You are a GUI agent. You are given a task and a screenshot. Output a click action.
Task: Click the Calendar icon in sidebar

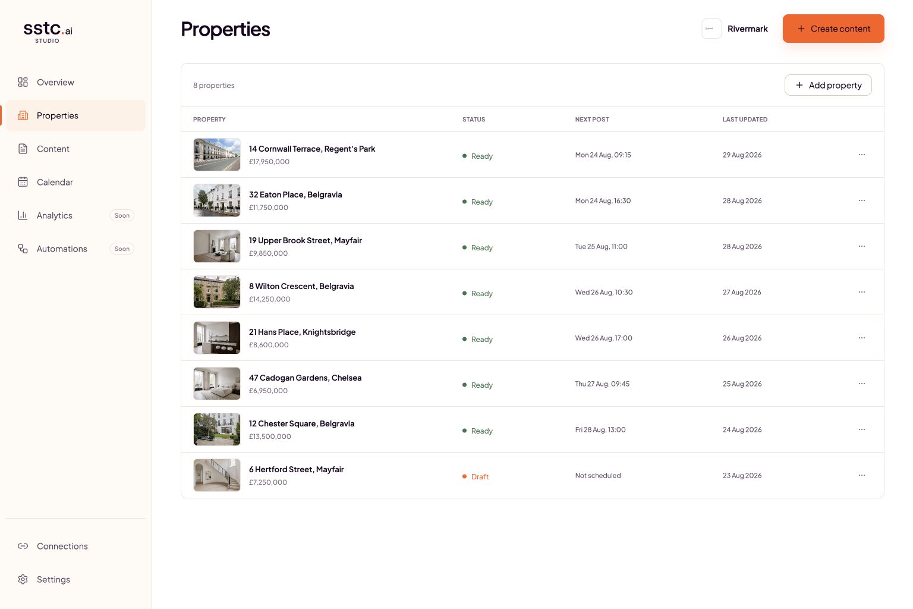(x=23, y=182)
